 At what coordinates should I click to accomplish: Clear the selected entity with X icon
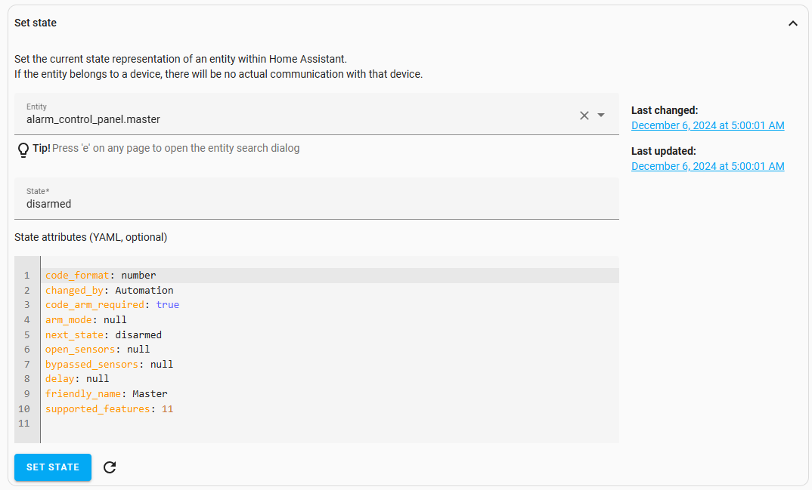pos(584,116)
